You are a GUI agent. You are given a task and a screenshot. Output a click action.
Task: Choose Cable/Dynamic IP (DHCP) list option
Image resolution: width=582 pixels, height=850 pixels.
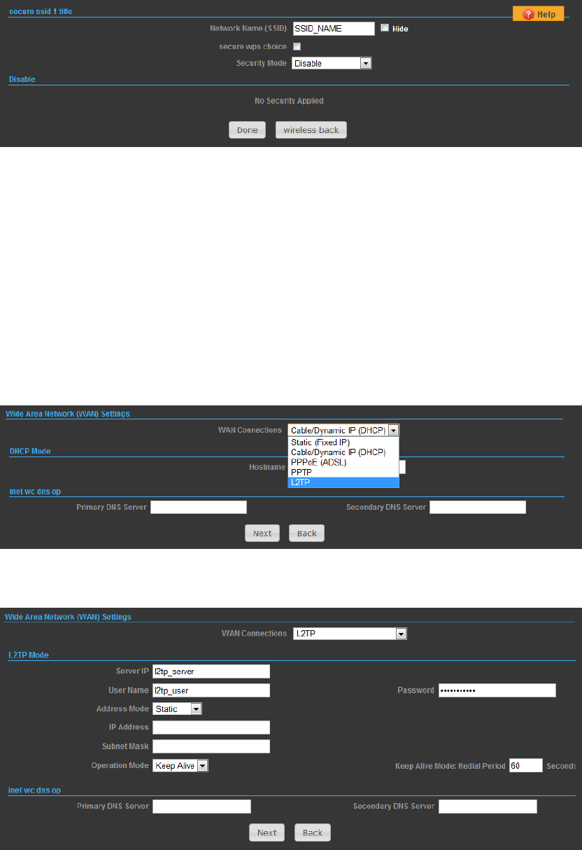pyautogui.click(x=343, y=452)
